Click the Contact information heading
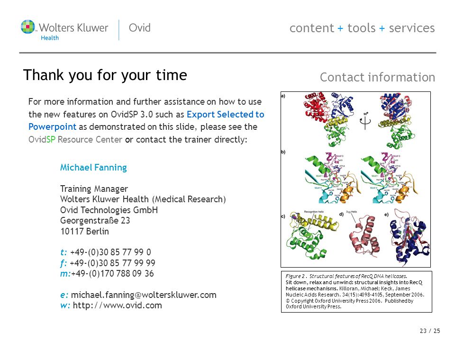455x341 pixels. (x=377, y=77)
